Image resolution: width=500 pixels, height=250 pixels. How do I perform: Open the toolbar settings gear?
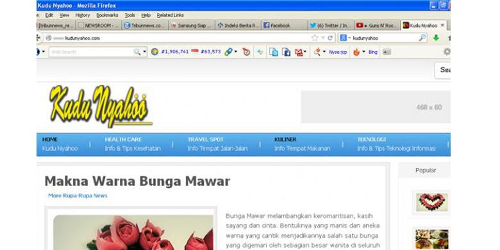(x=447, y=52)
